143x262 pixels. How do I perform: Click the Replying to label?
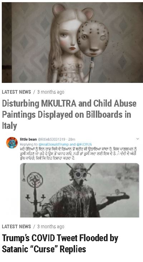pyautogui.click(x=29, y=144)
